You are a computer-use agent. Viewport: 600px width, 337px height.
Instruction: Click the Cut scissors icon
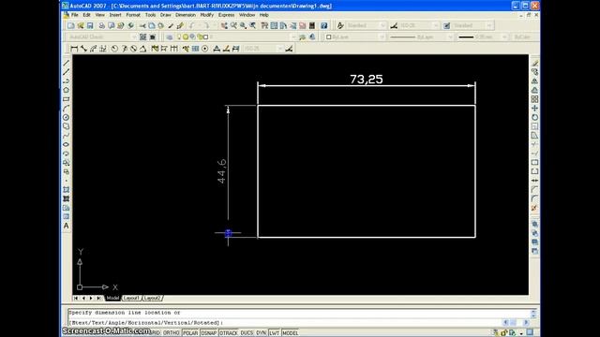142,25
